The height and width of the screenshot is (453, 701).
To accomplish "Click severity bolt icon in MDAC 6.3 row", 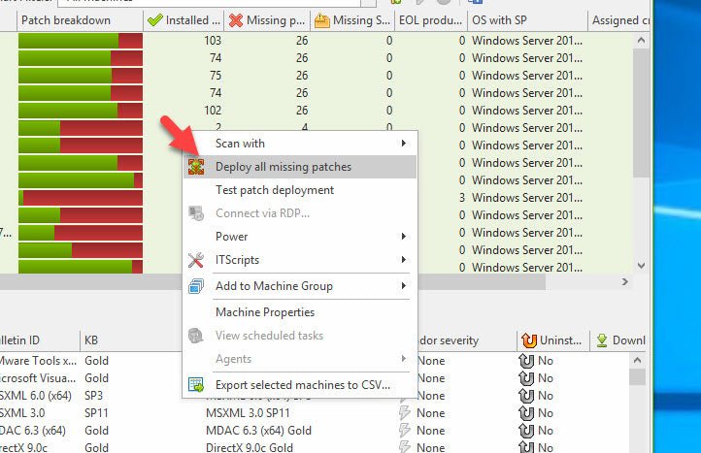I will pos(405,431).
